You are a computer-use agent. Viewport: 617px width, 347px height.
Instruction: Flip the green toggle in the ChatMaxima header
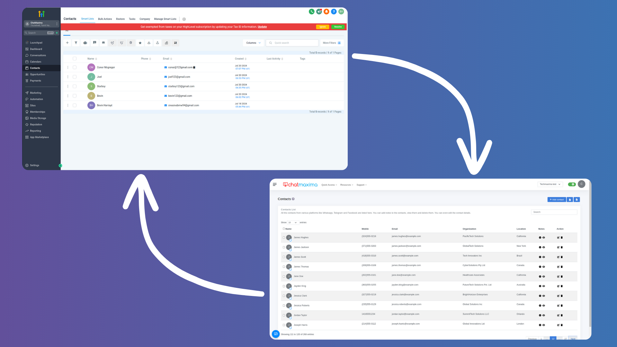point(572,184)
